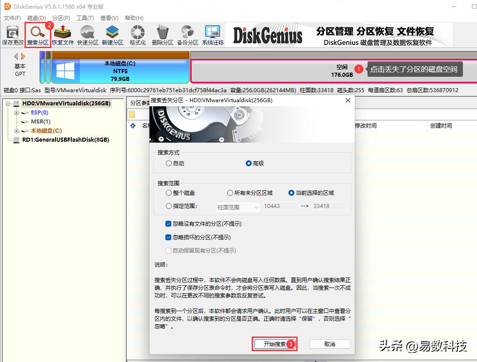
Task: Open the 恢复文件 file recovery tool
Action: click(x=62, y=34)
